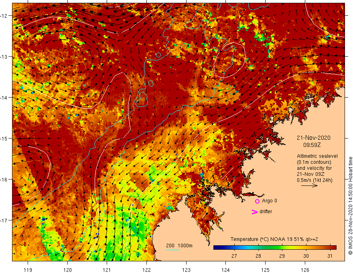This screenshot has height=273, width=353.
Task: Click the '(0.1m contours)' text
Action: (314, 162)
